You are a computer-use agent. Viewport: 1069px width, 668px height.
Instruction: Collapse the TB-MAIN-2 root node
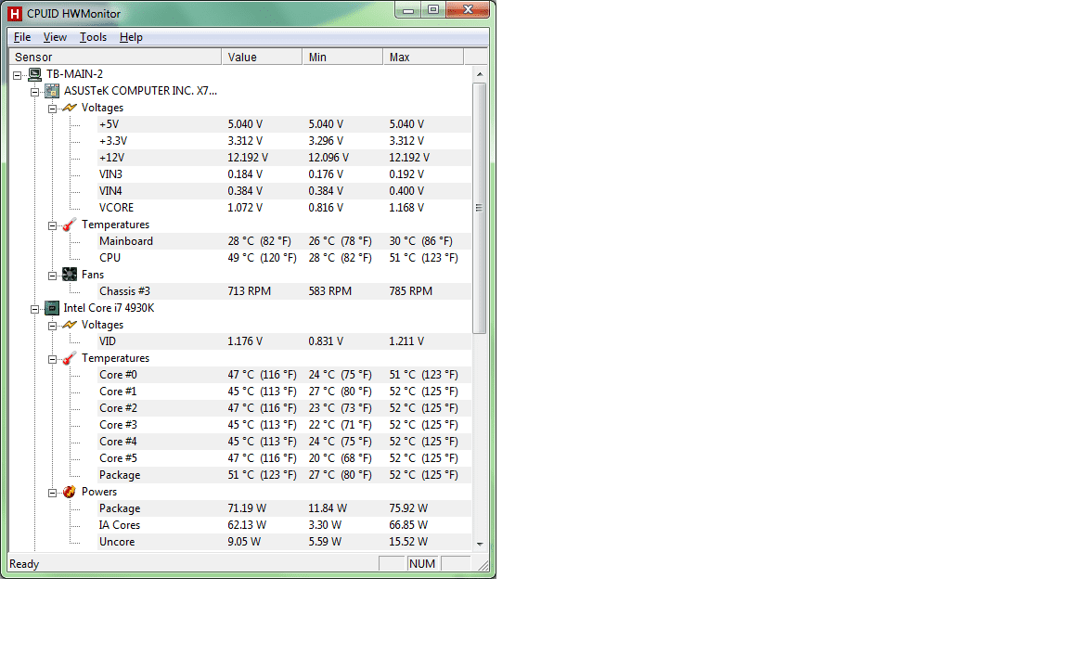[x=18, y=75]
